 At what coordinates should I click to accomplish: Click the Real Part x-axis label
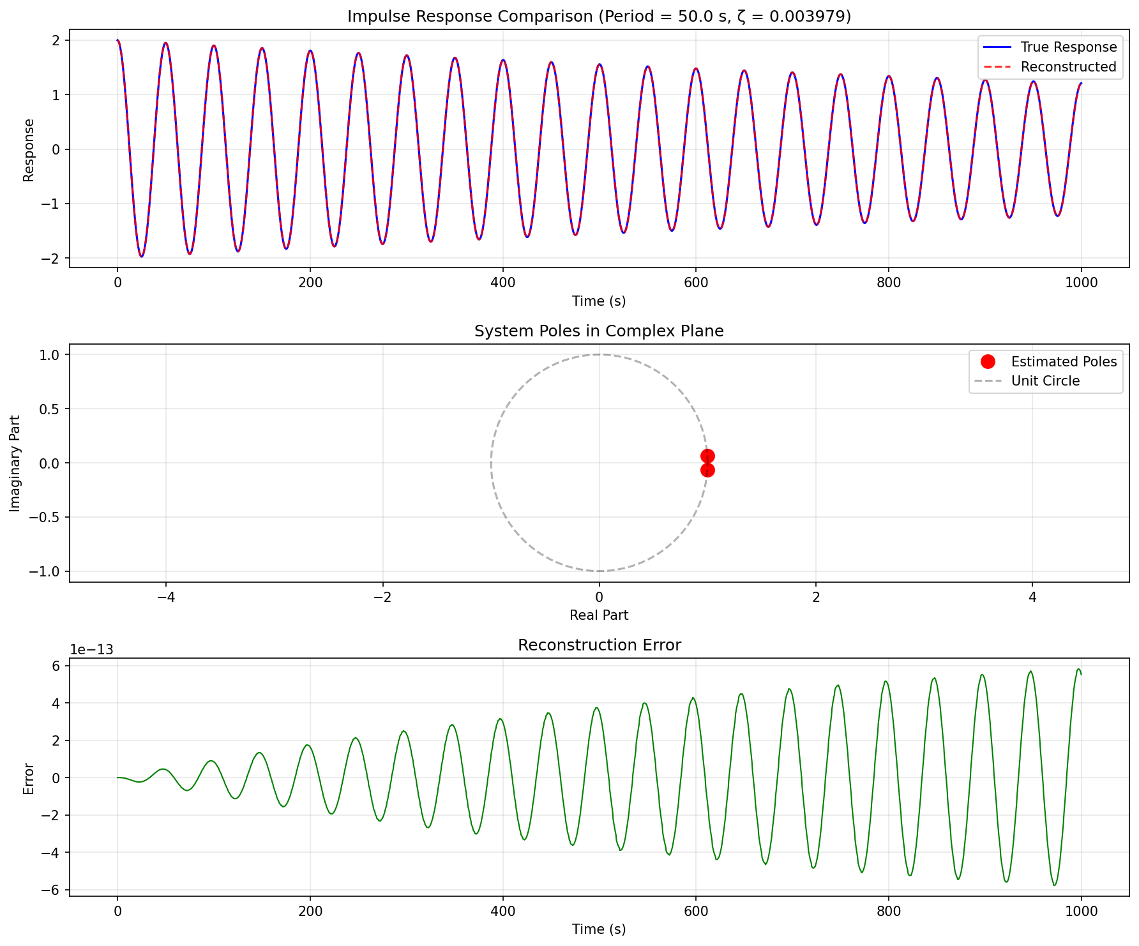click(599, 615)
